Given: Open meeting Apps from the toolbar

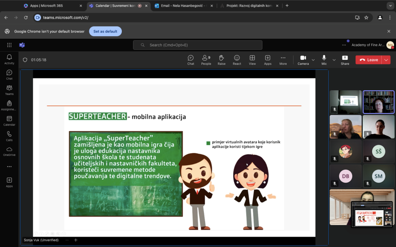Looking at the screenshot, I should (x=268, y=59).
